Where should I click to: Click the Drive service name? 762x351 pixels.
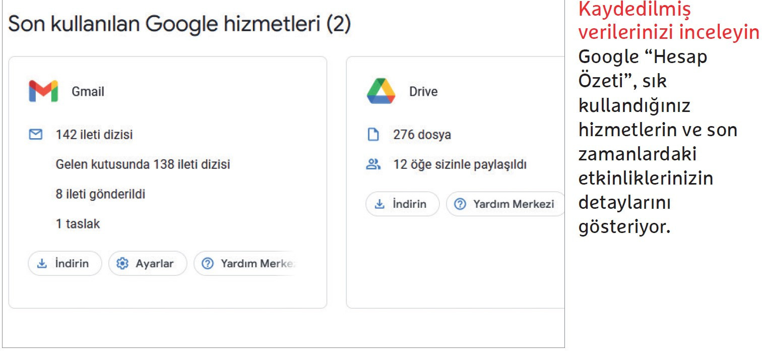(x=423, y=92)
